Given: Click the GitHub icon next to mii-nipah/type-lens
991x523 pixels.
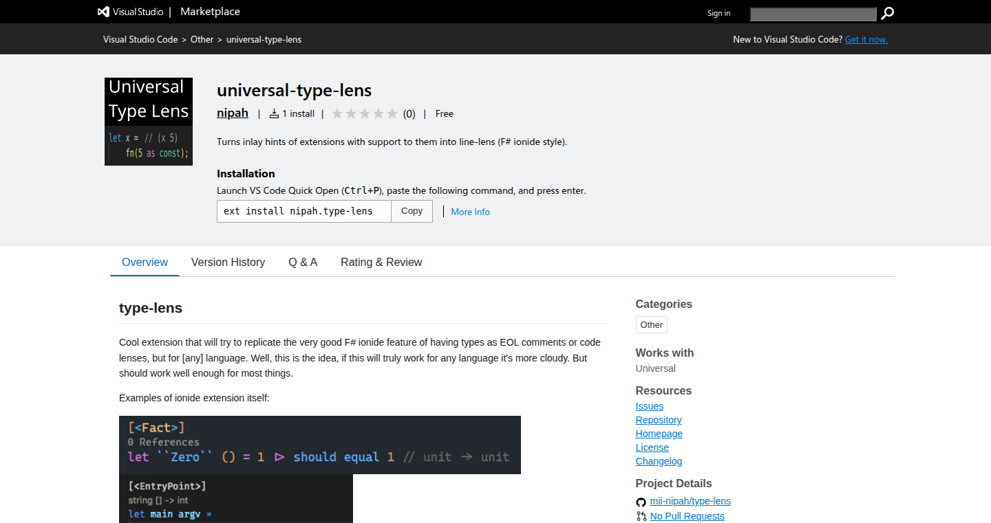Looking at the screenshot, I should [x=641, y=502].
